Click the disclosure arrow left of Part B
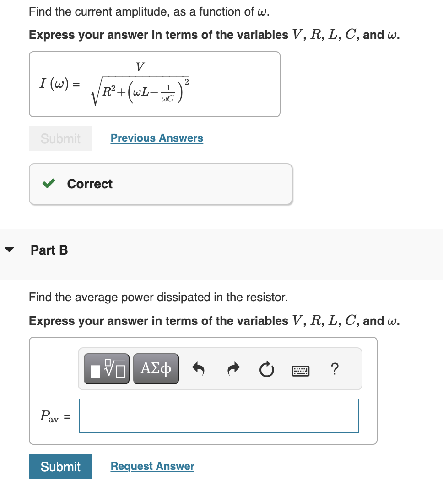Image resolution: width=443 pixels, height=489 pixels. (x=11, y=250)
